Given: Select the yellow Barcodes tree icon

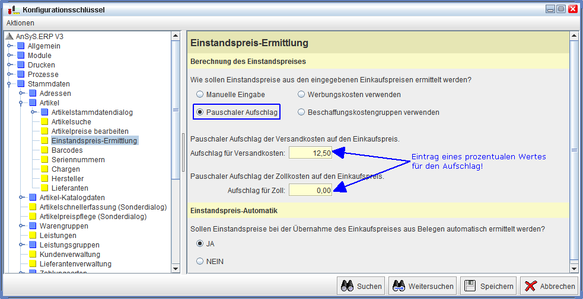Looking at the screenshot, I should (44, 150).
